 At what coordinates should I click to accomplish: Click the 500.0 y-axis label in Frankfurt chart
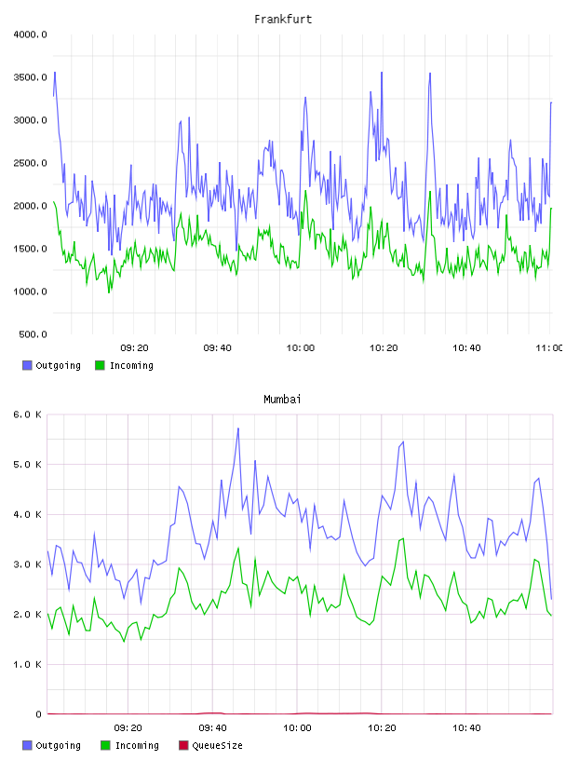tap(33, 334)
